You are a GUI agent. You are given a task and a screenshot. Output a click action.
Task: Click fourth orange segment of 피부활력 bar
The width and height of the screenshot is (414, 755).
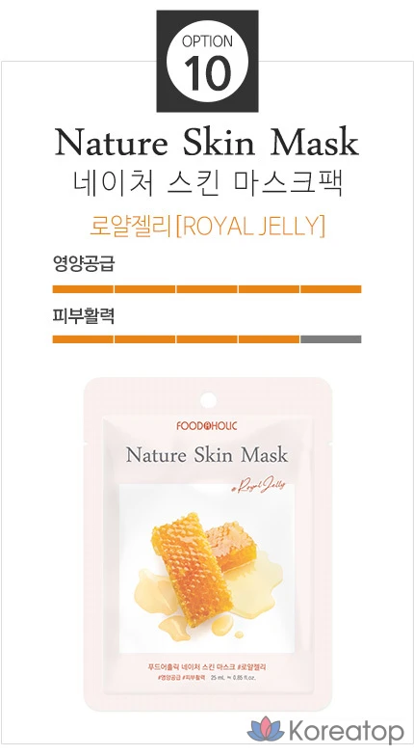pos(269,339)
